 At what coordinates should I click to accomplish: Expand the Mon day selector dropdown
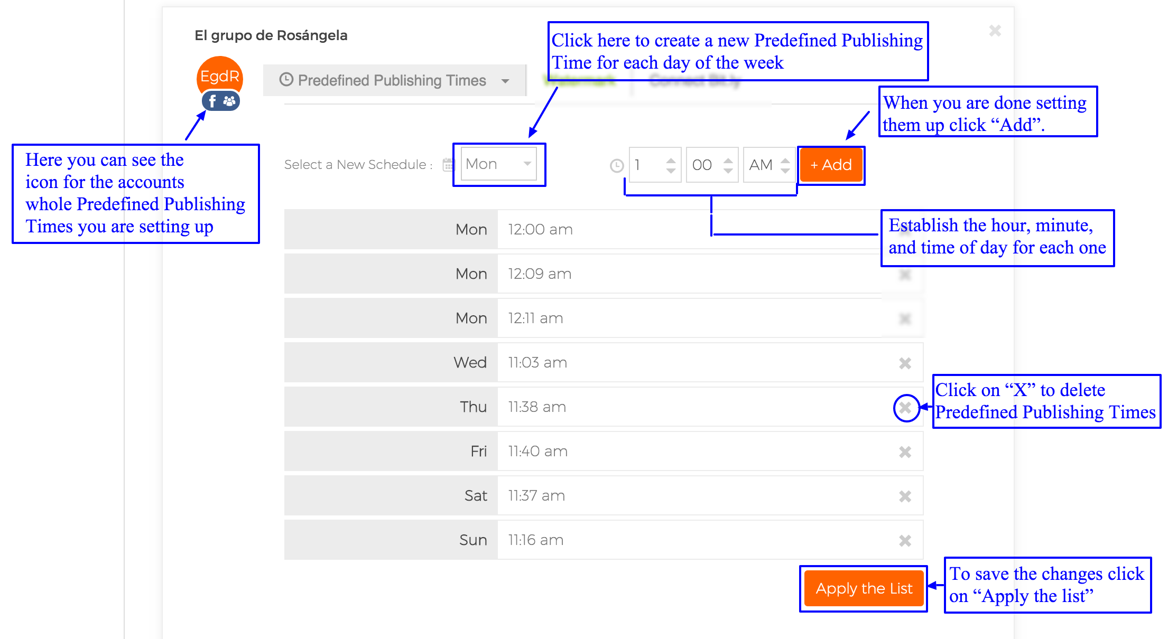(x=498, y=164)
